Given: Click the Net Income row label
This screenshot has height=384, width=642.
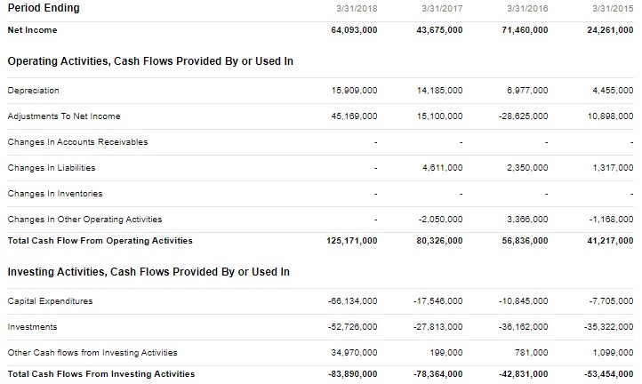Looking at the screenshot, I should (x=32, y=30).
